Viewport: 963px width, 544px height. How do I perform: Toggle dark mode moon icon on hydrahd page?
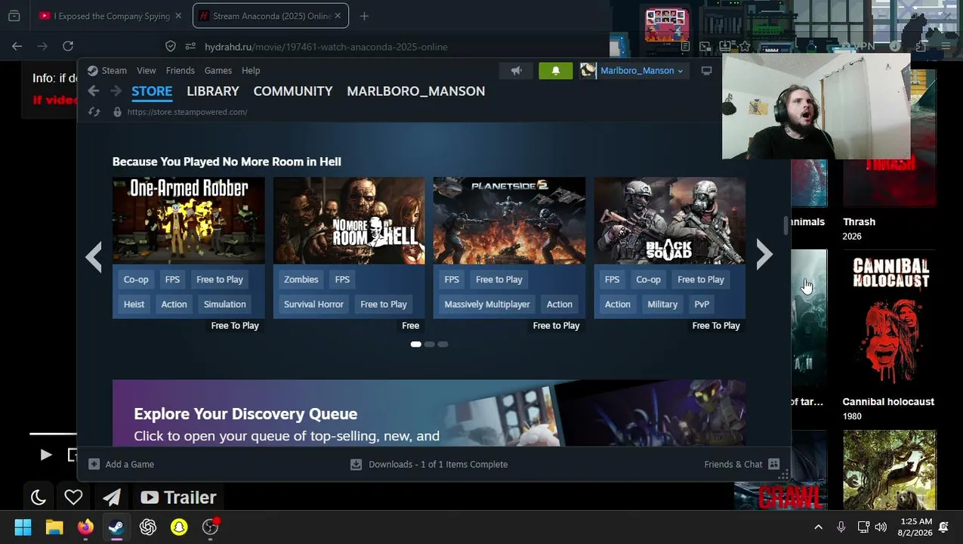(39, 497)
